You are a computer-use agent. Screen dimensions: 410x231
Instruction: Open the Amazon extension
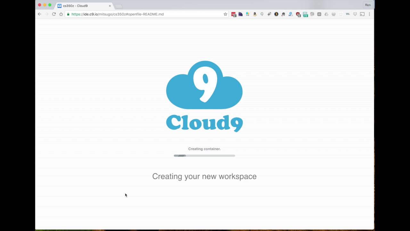(x=255, y=14)
